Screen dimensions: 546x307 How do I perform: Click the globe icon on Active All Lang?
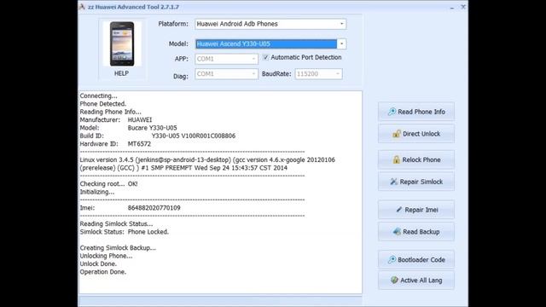pos(394,280)
